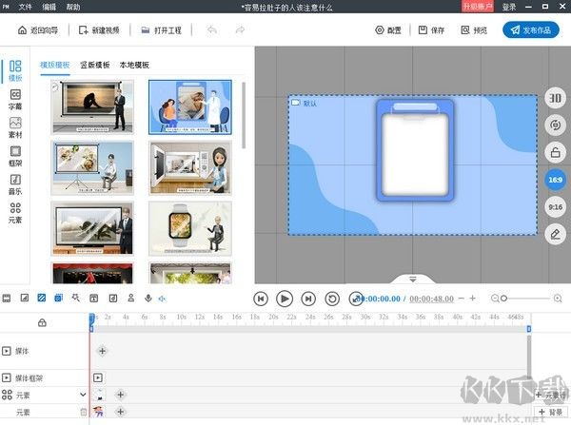571x425 pixels.
Task: Click the 3D view button
Action: pyautogui.click(x=555, y=98)
